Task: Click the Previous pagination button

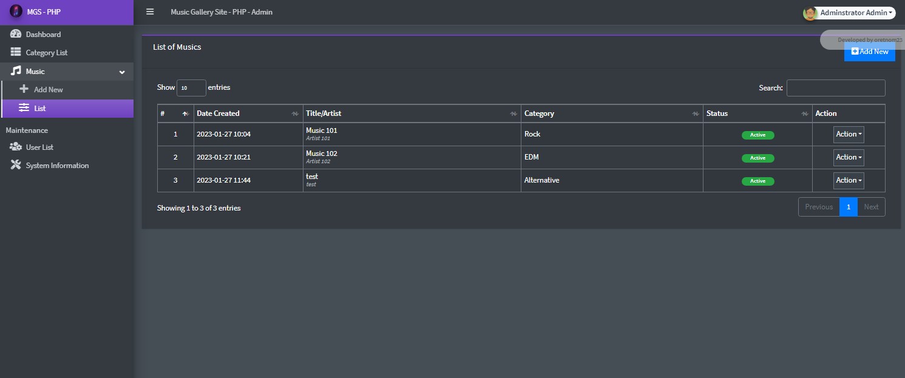Action: pos(819,207)
